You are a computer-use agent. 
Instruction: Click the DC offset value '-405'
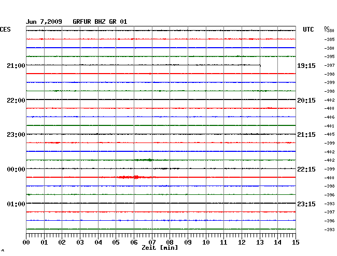[329, 134]
